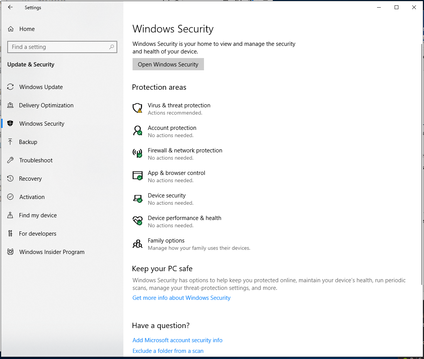Screen dimensions: 424x359
Task: Click the Protection areas heading
Action: click(x=159, y=87)
